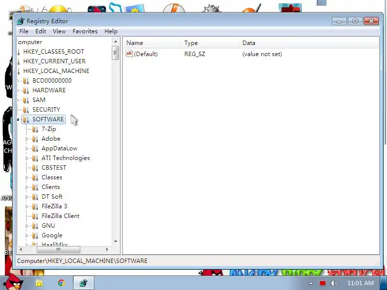Image resolution: width=387 pixels, height=290 pixels.
Task: Select HKEY_CLASSES_ROOT in the tree
Action: pos(54,52)
